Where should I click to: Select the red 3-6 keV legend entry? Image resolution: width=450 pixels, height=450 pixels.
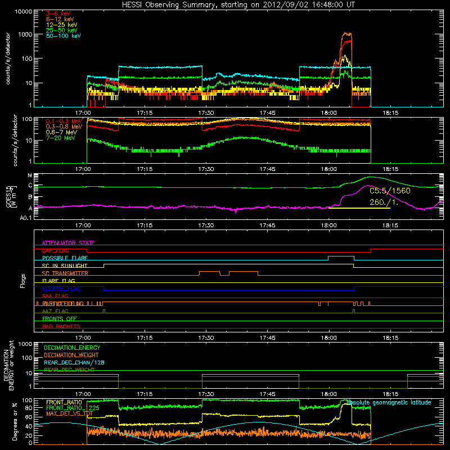58,13
